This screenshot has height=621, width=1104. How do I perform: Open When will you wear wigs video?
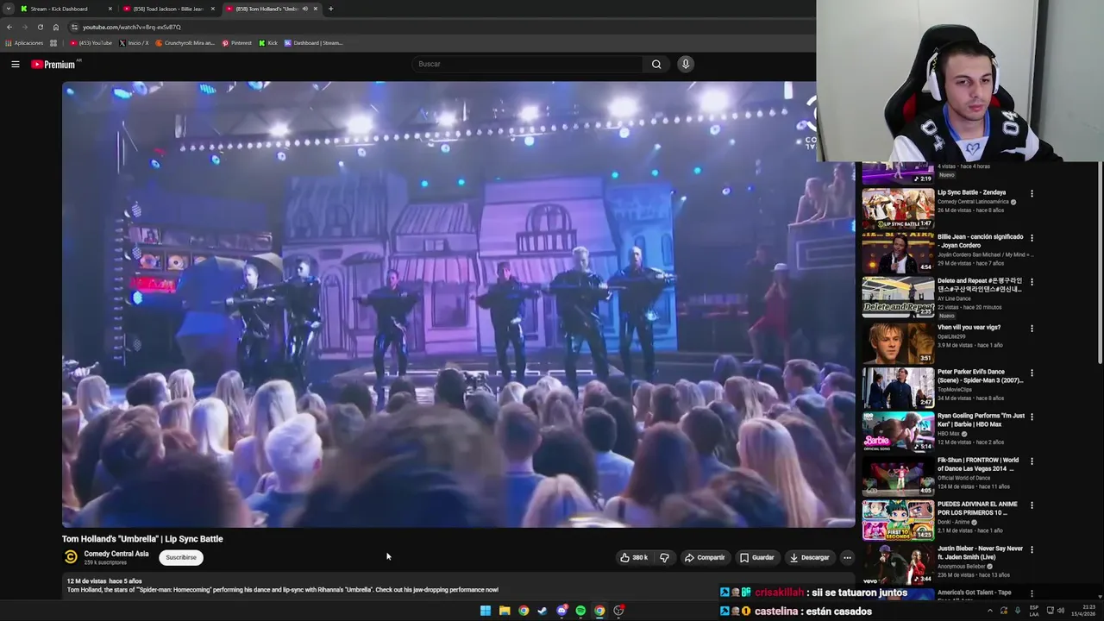pos(898,342)
